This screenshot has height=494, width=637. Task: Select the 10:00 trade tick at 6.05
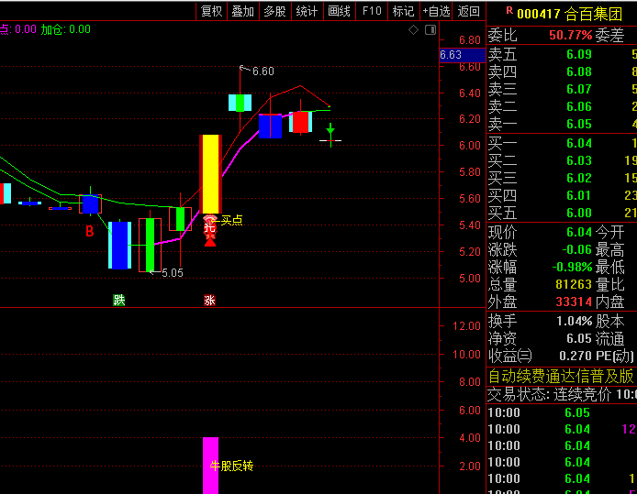562,412
